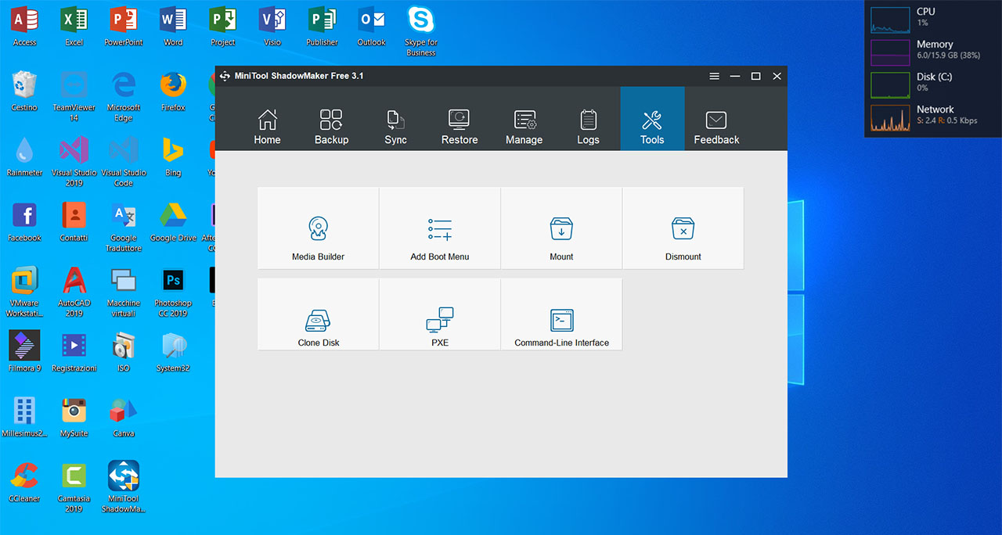Select the Skype for Business icon
Image resolution: width=1002 pixels, height=535 pixels.
tap(421, 31)
